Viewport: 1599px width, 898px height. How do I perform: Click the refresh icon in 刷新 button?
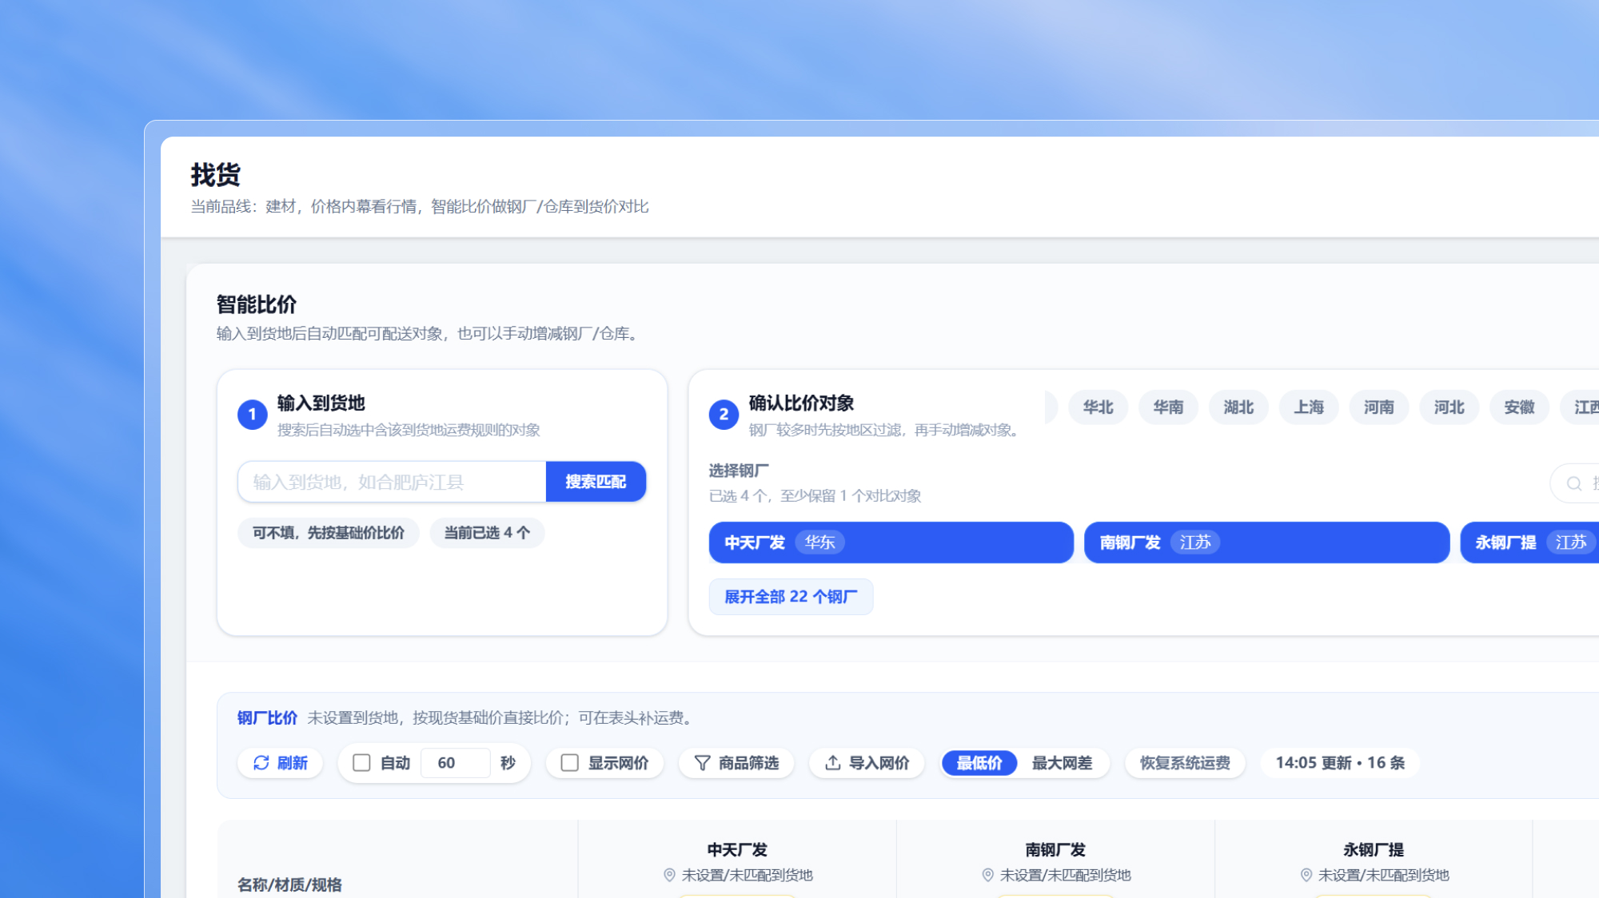(261, 763)
